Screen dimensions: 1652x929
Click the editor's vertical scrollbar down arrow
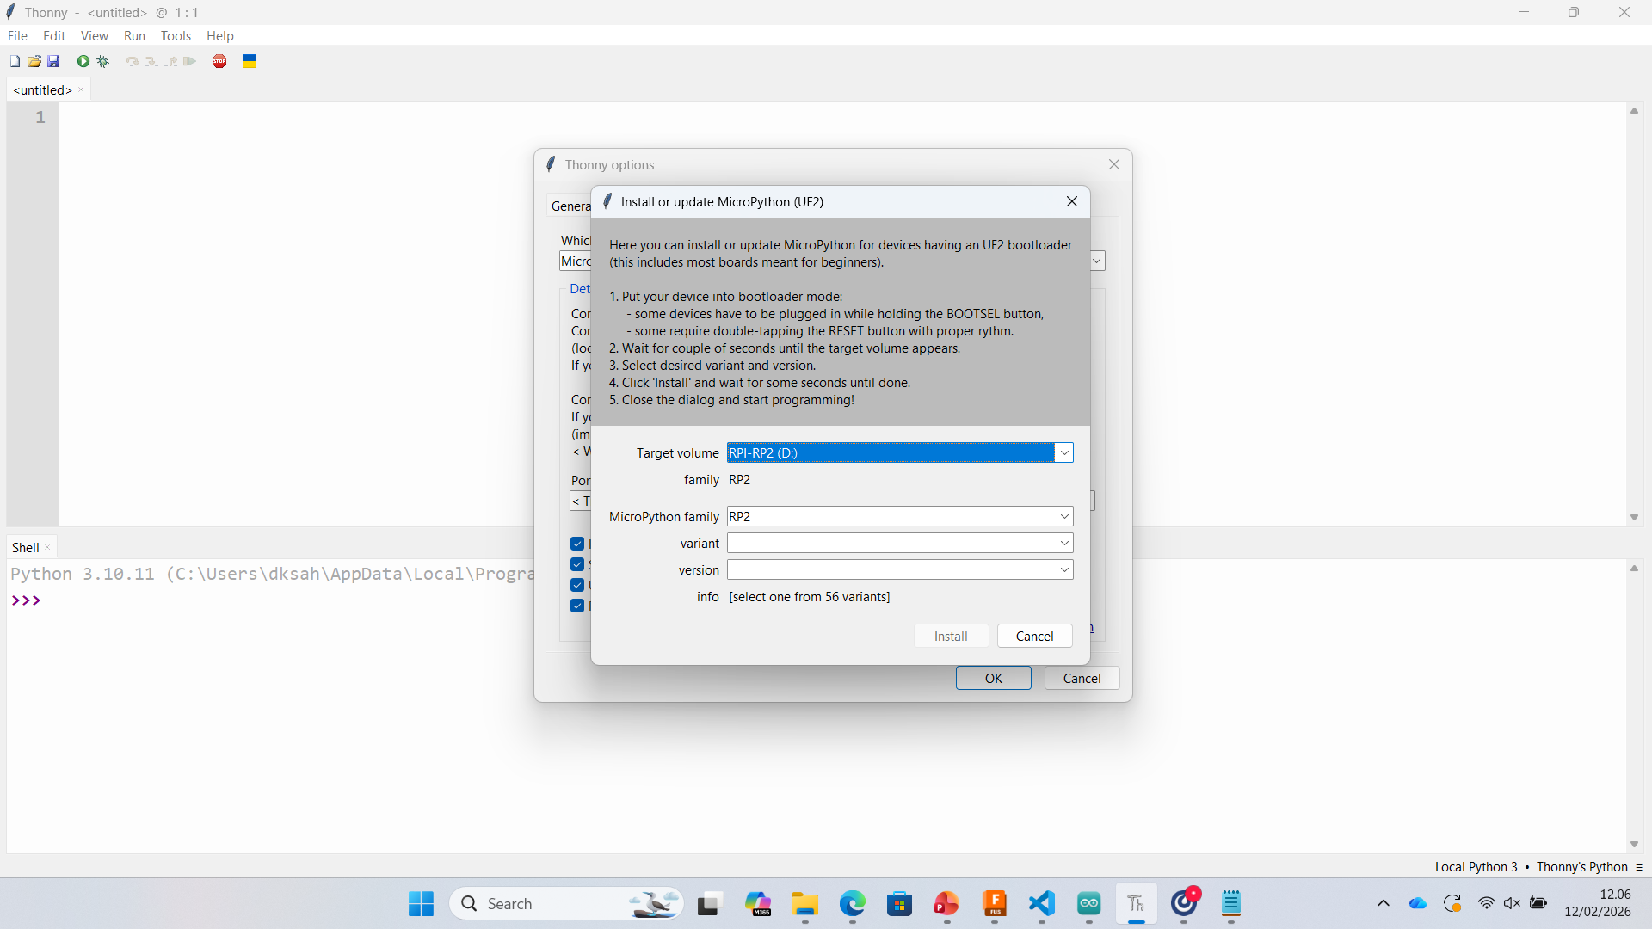click(1634, 517)
